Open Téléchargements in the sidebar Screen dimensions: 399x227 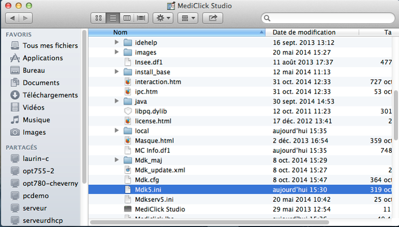point(50,95)
